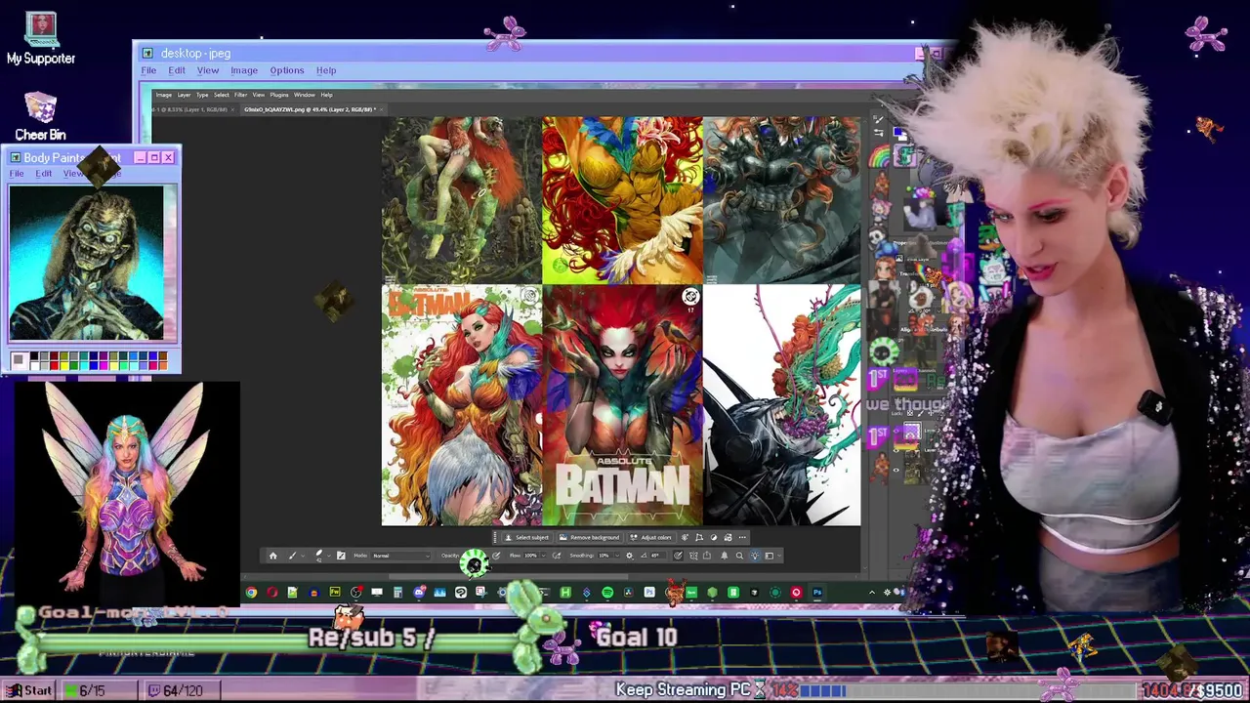Click Adjust colors button
The height and width of the screenshot is (703, 1250).
tap(650, 537)
